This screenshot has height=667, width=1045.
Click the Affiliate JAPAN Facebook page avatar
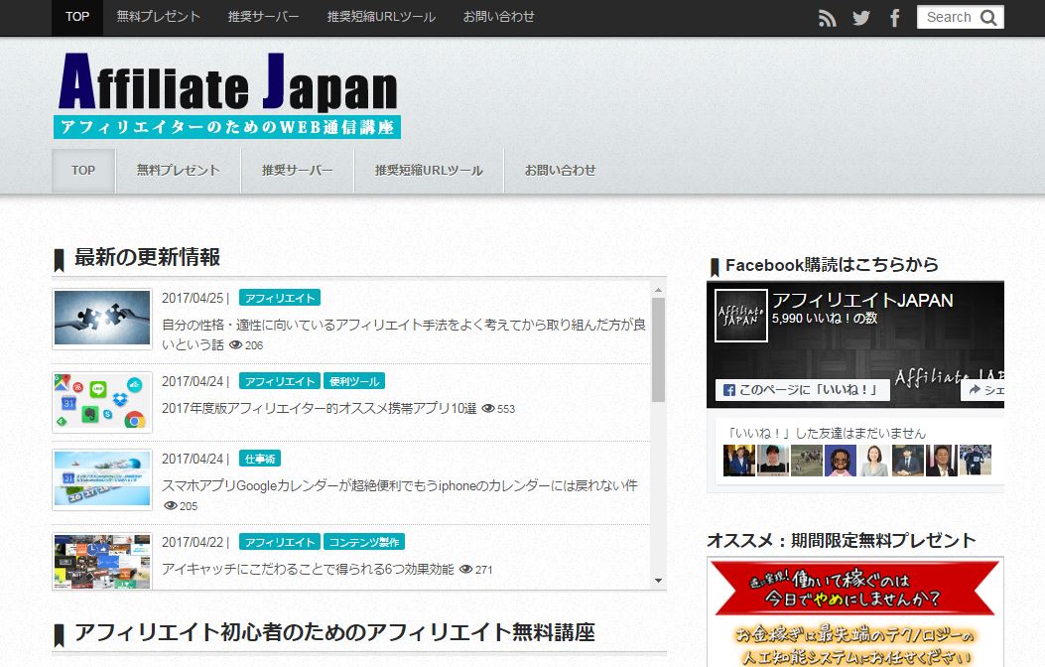pos(740,316)
